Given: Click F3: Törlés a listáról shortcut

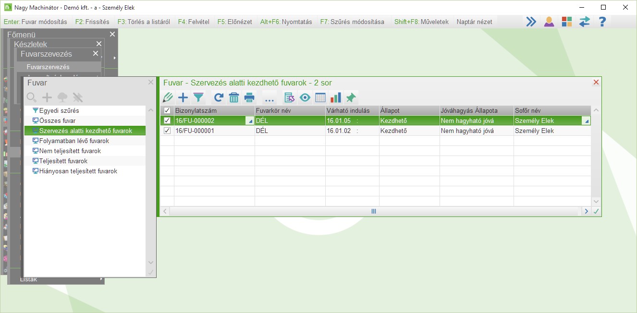Looking at the screenshot, I should tap(144, 22).
